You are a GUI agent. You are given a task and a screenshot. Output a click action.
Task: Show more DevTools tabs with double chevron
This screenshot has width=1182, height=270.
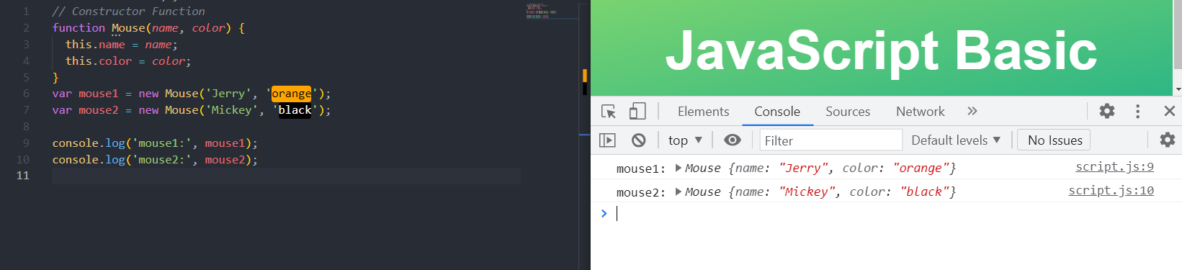tap(972, 111)
